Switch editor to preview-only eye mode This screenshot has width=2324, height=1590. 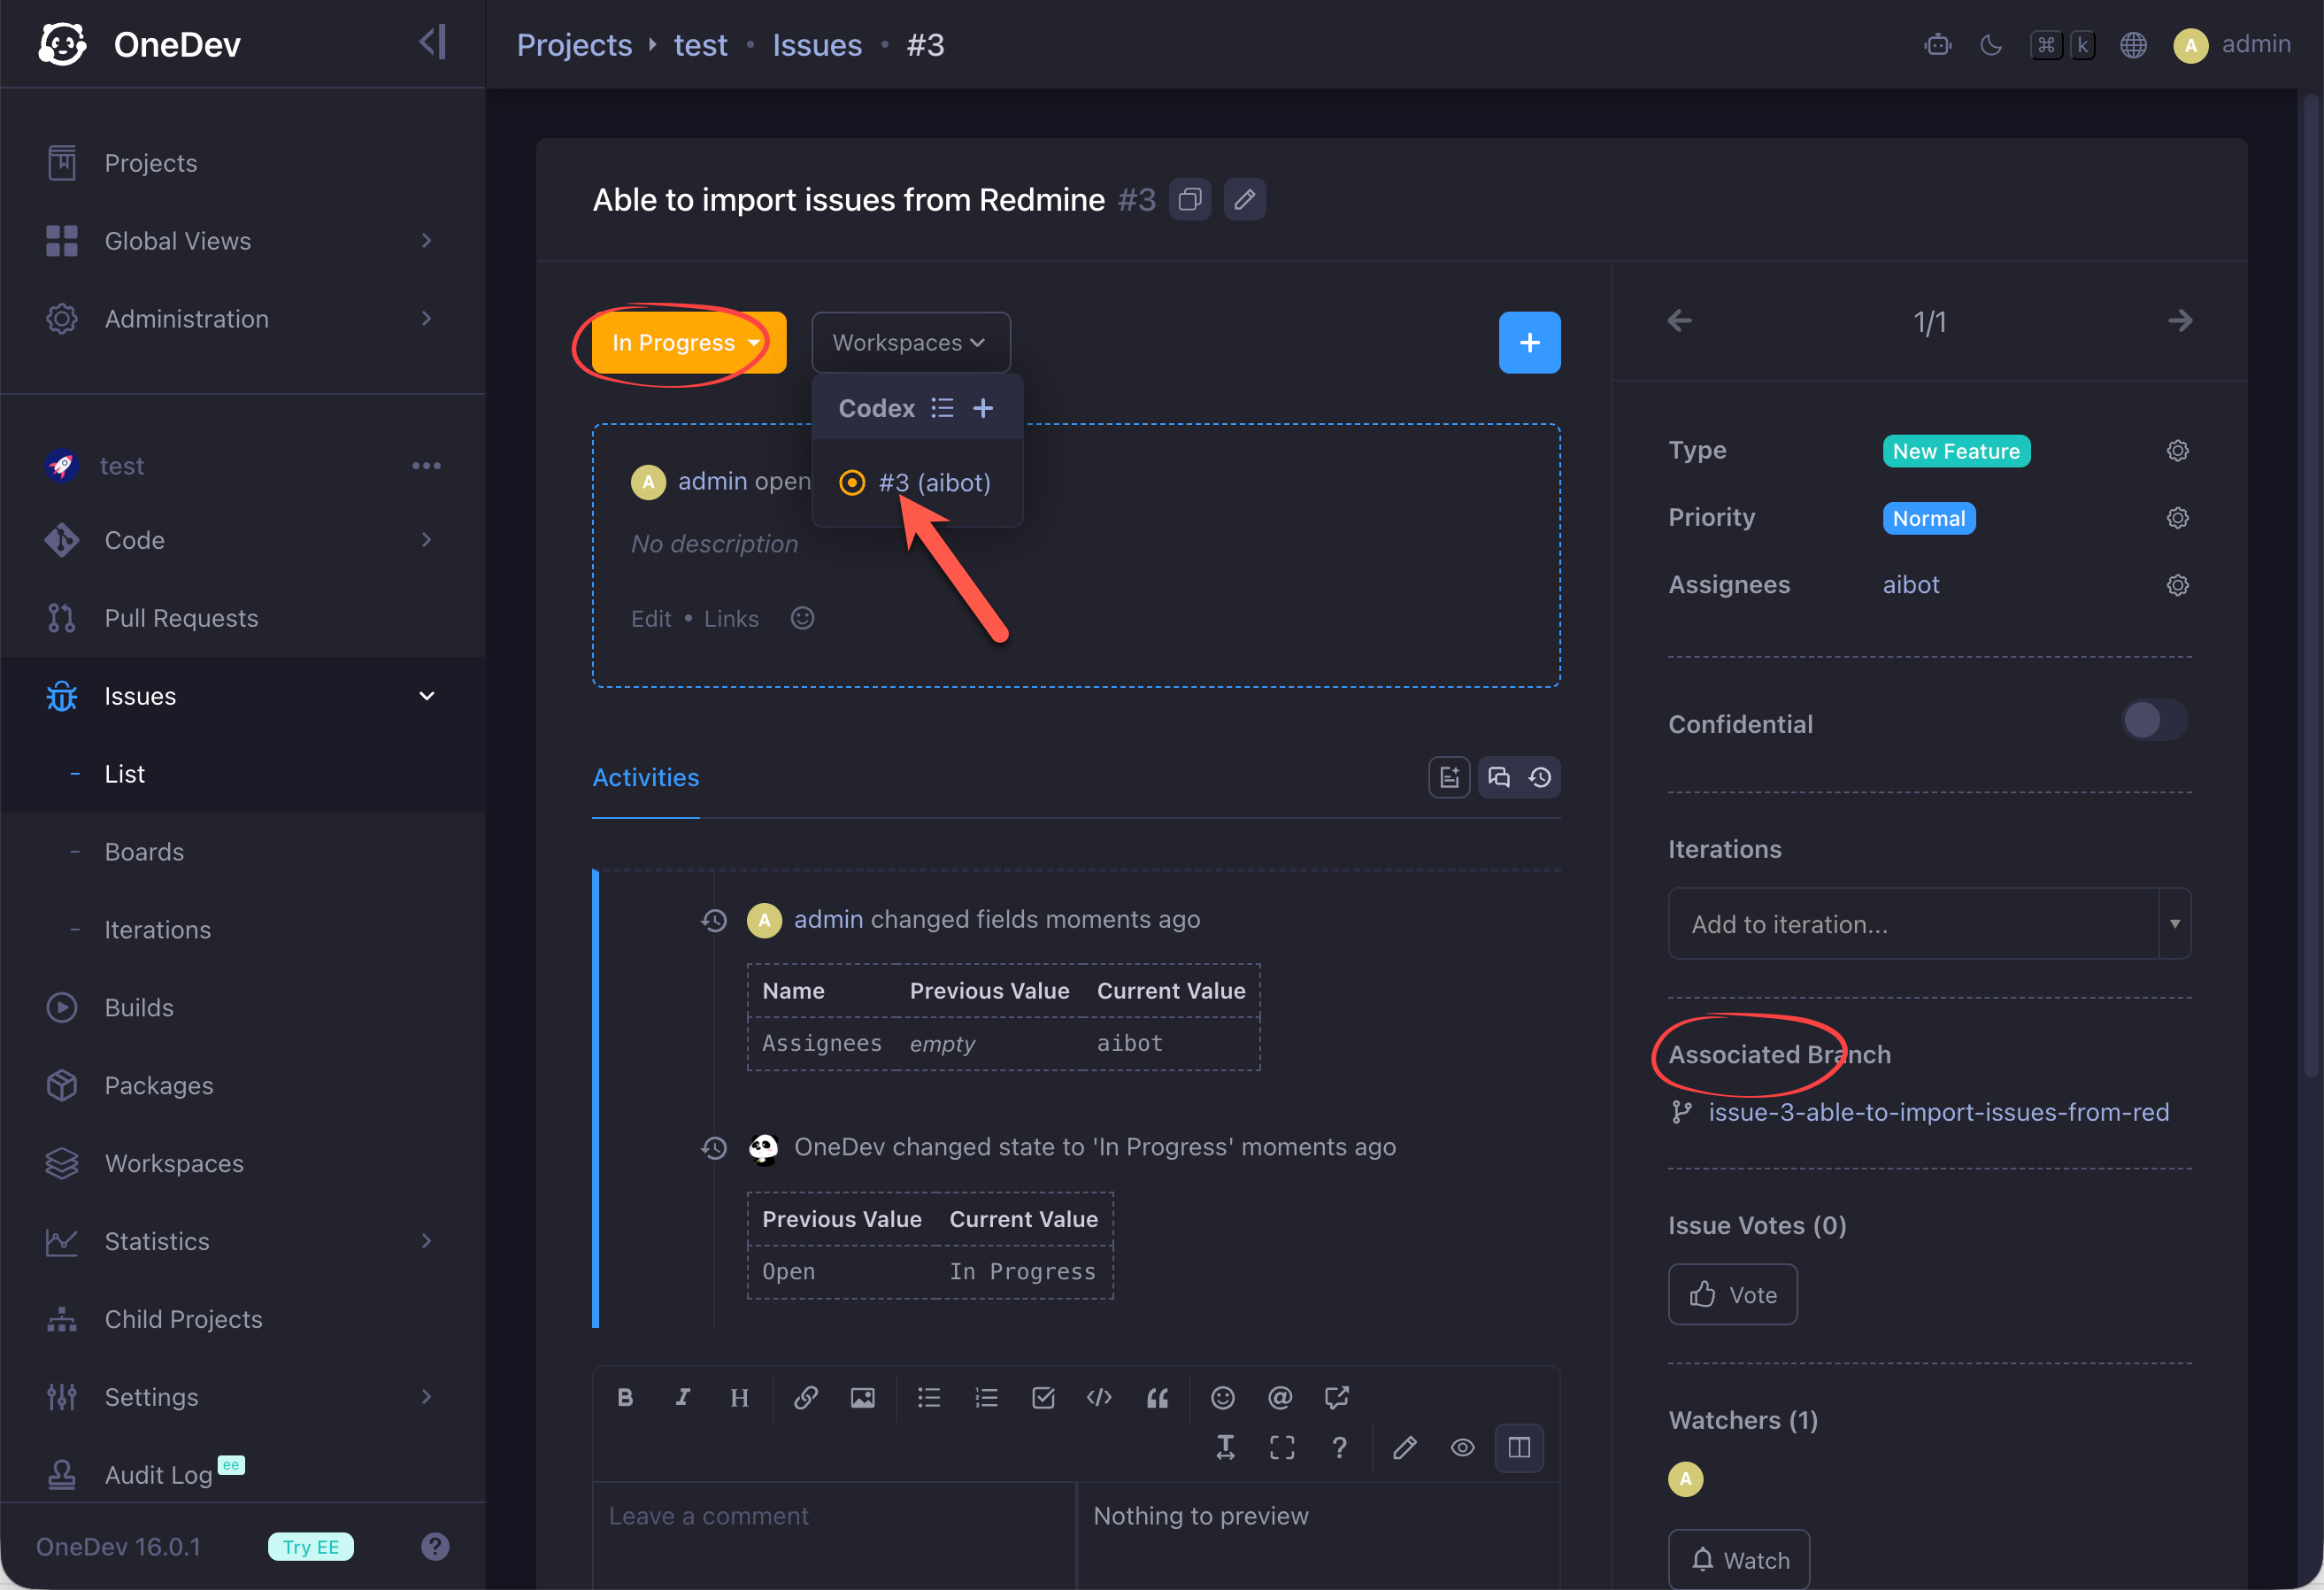coord(1461,1447)
